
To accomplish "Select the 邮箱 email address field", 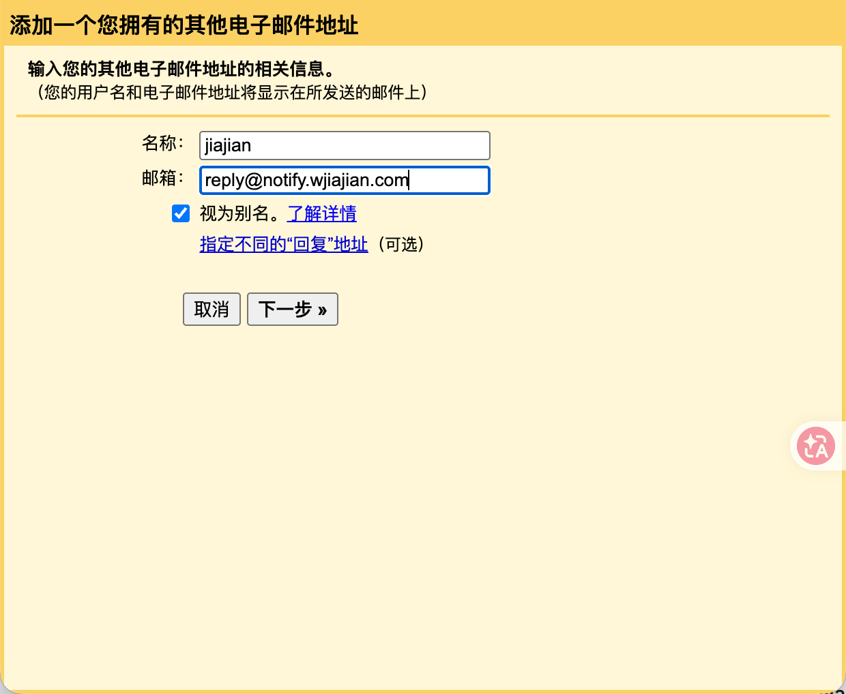I will click(x=345, y=180).
